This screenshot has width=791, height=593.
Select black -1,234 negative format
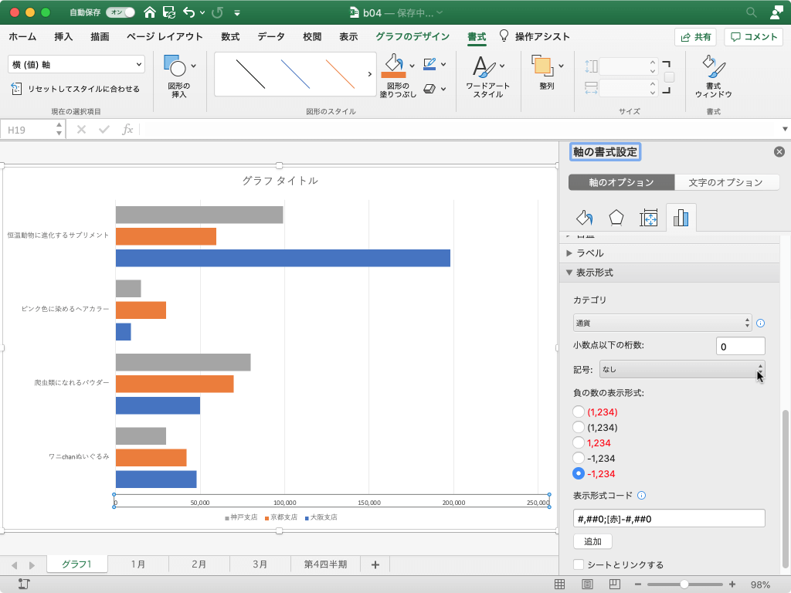(579, 459)
